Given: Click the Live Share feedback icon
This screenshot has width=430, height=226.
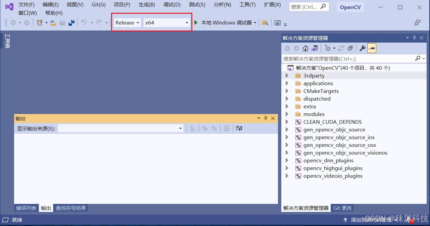Looking at the screenshot, I should tap(417, 23).
